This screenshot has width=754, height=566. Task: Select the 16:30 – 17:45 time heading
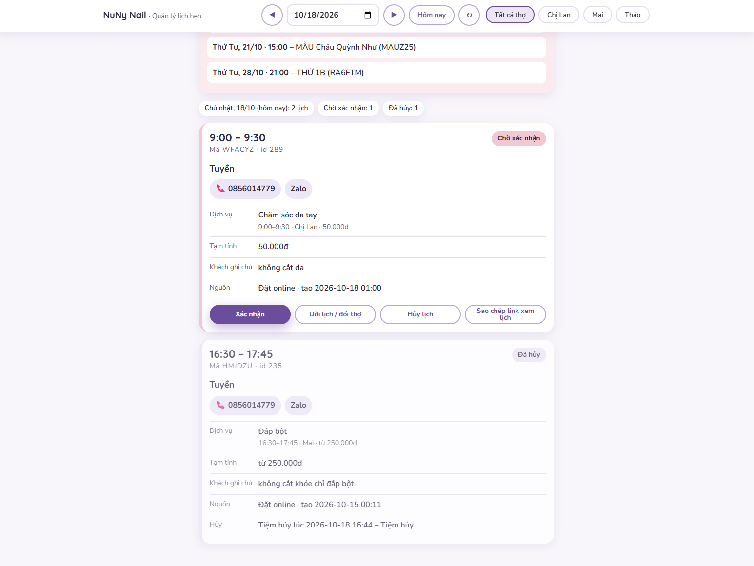241,354
